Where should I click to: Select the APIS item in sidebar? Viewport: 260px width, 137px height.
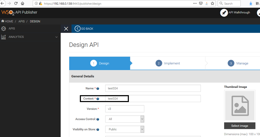pos(12,29)
